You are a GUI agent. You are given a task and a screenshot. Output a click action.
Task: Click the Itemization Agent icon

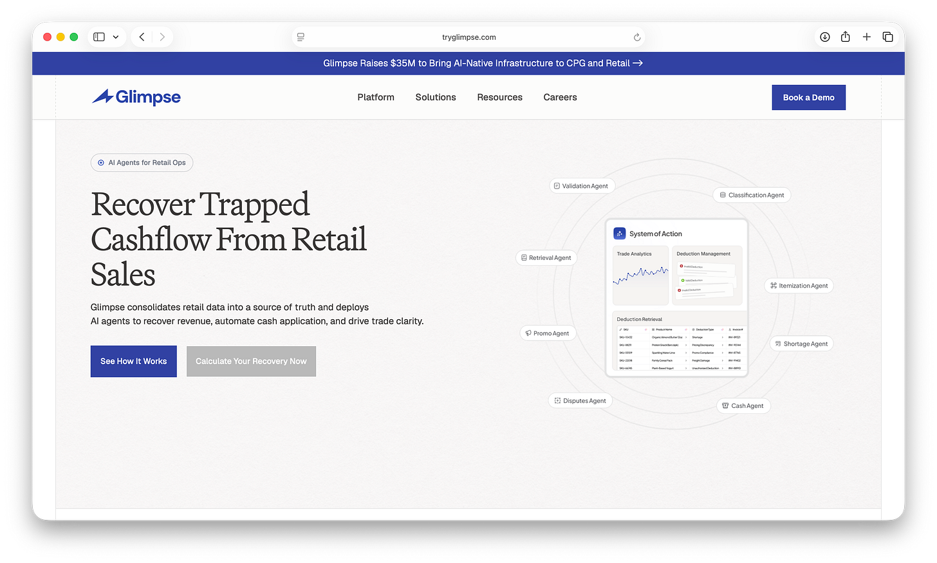click(774, 286)
